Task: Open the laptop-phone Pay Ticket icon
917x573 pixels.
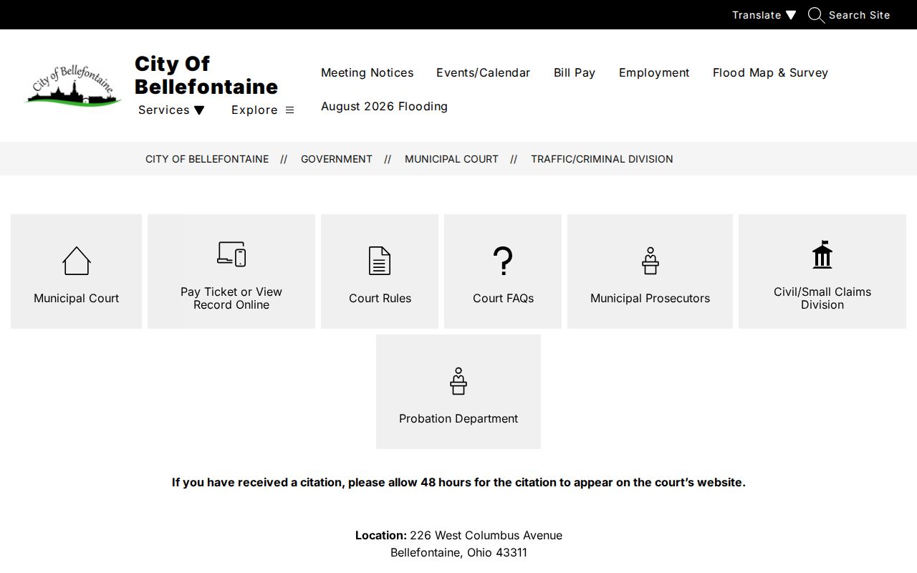Action: pyautogui.click(x=231, y=254)
